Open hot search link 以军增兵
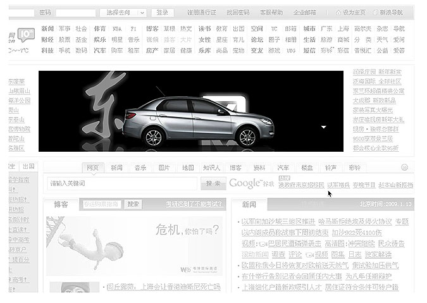 coord(338,185)
